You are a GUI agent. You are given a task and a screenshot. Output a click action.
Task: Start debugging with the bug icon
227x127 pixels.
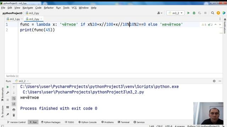click(194, 13)
